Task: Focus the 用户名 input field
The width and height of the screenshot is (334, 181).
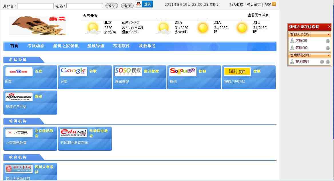Action: click(x=35, y=6)
